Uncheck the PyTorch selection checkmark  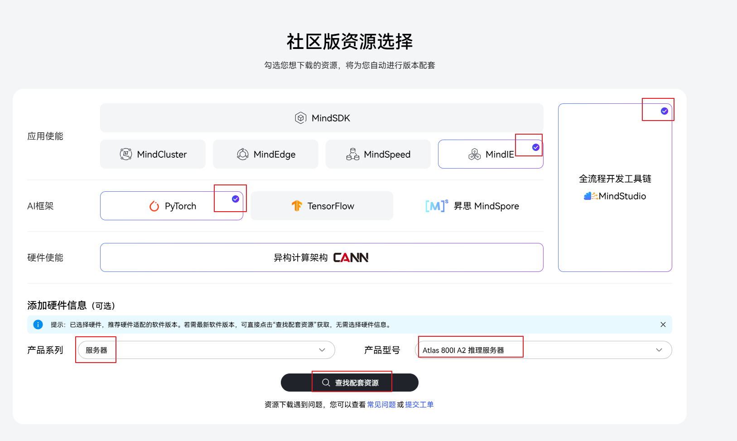tap(236, 199)
